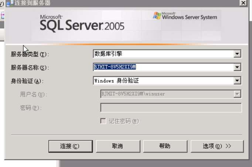252x167 pixels.
Task: Close the 连接到服务器 dialog
Action: 244,3
